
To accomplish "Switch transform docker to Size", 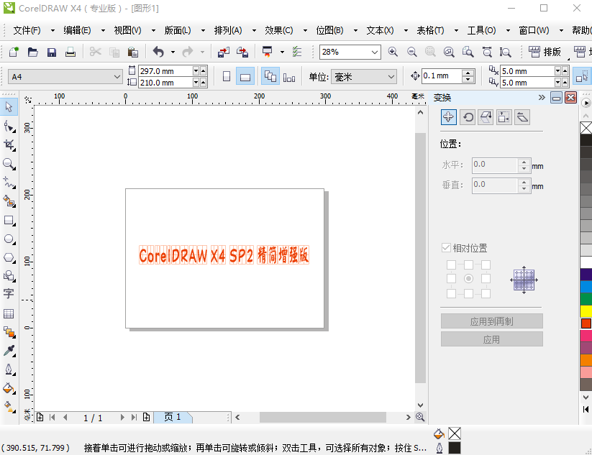I will click(504, 117).
